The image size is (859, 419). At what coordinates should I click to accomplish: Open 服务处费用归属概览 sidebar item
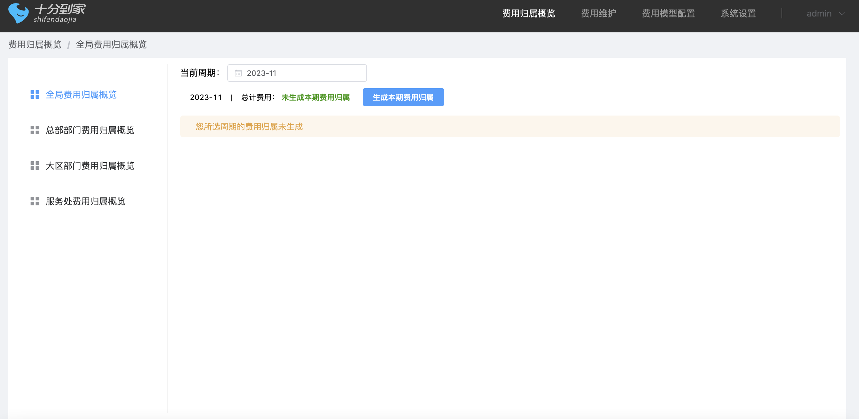[x=85, y=201]
